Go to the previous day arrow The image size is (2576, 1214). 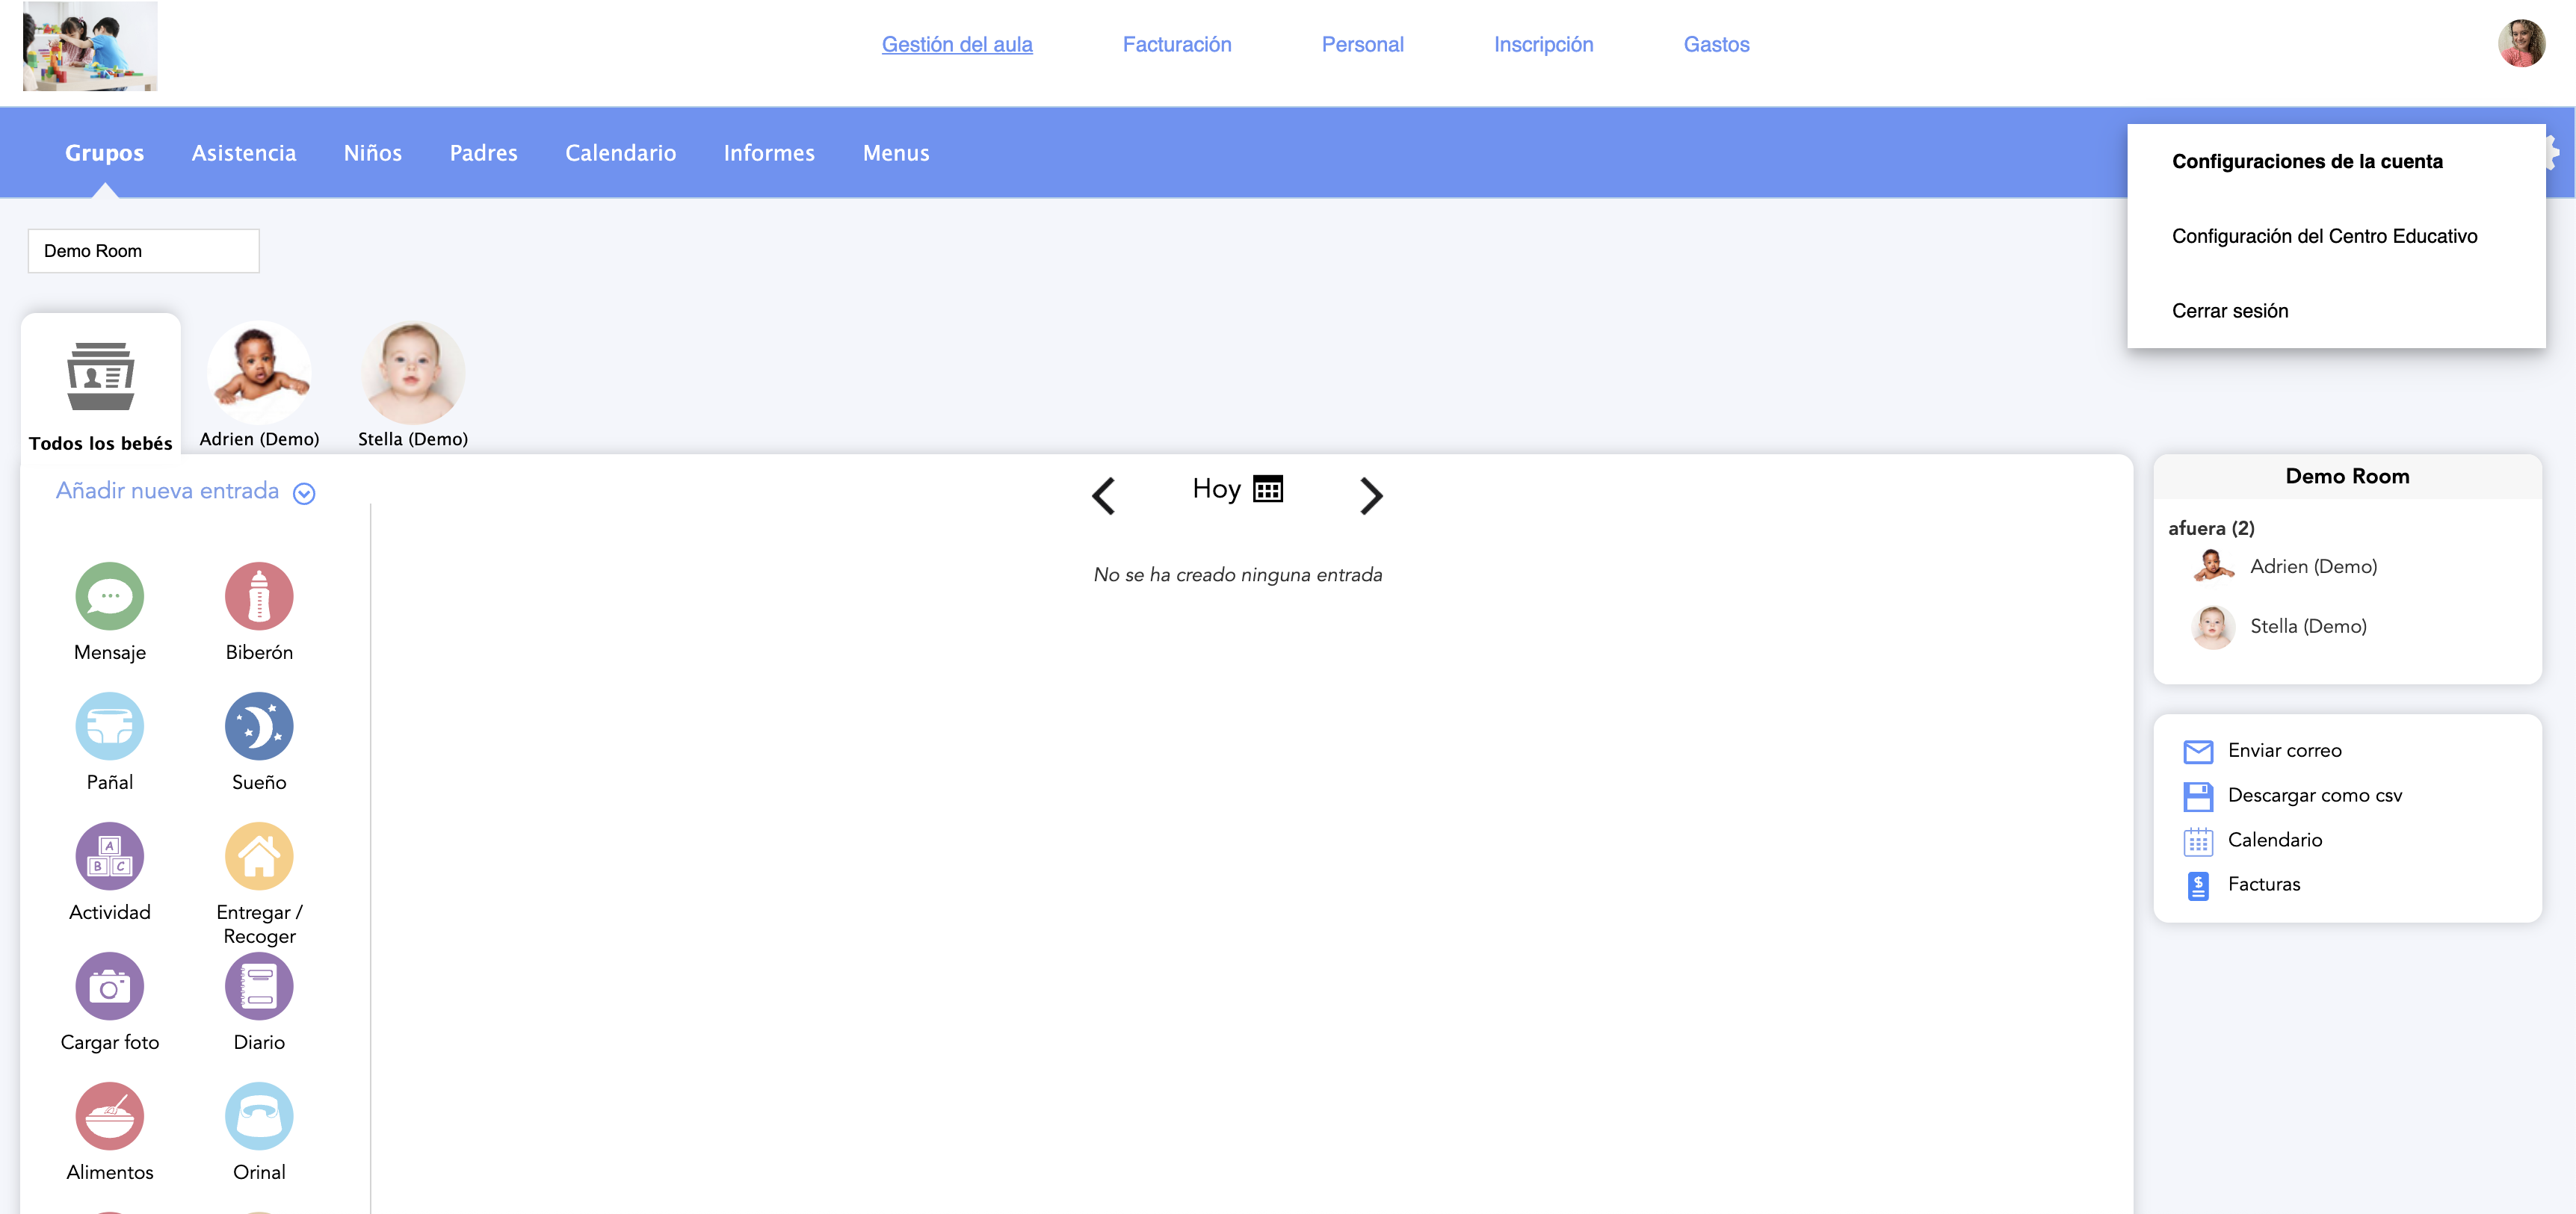(x=1103, y=495)
